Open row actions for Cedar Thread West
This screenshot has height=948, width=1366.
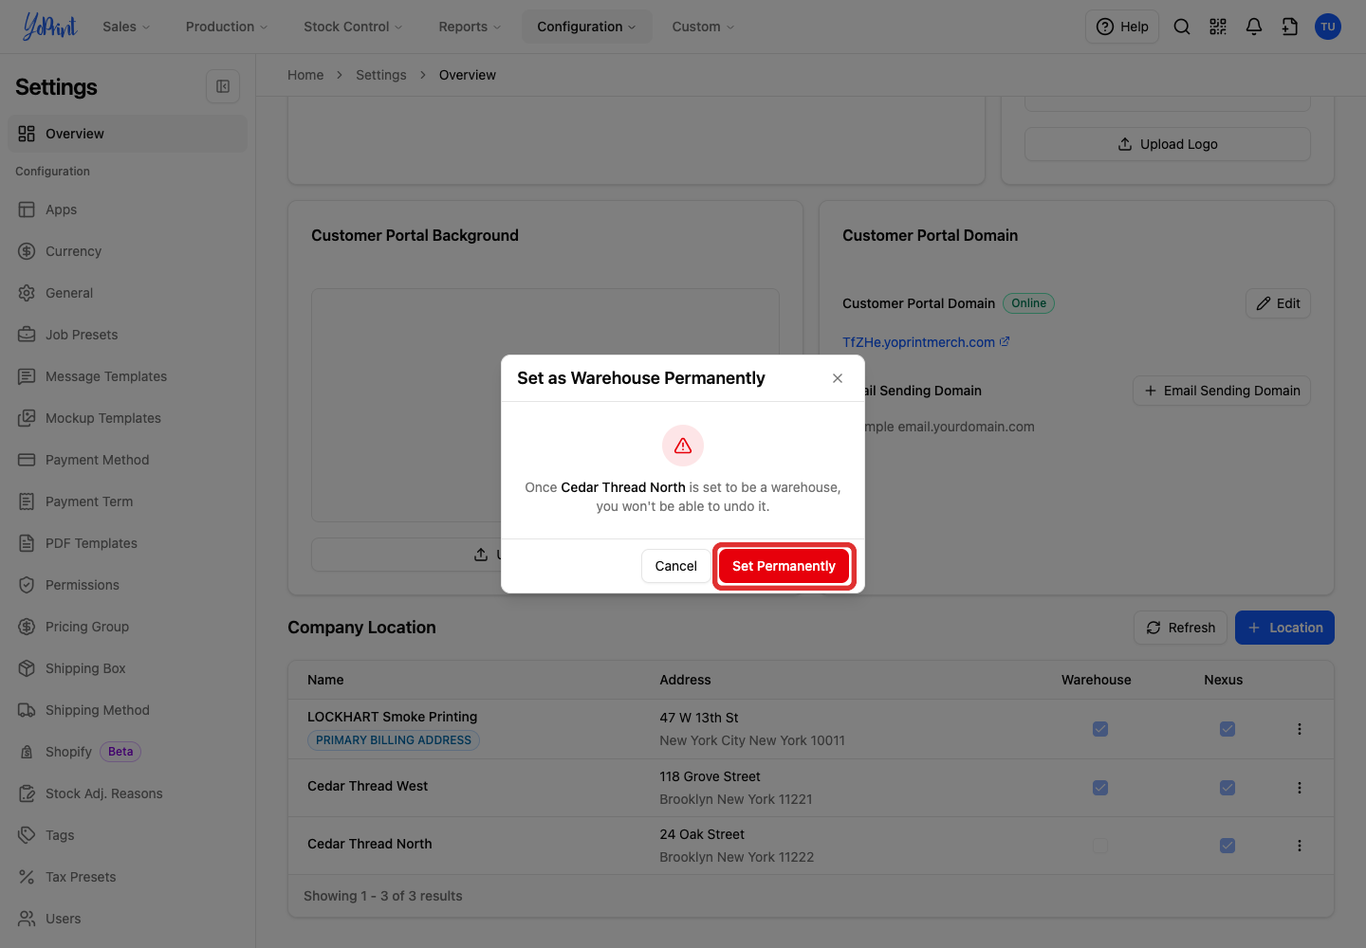tap(1300, 788)
